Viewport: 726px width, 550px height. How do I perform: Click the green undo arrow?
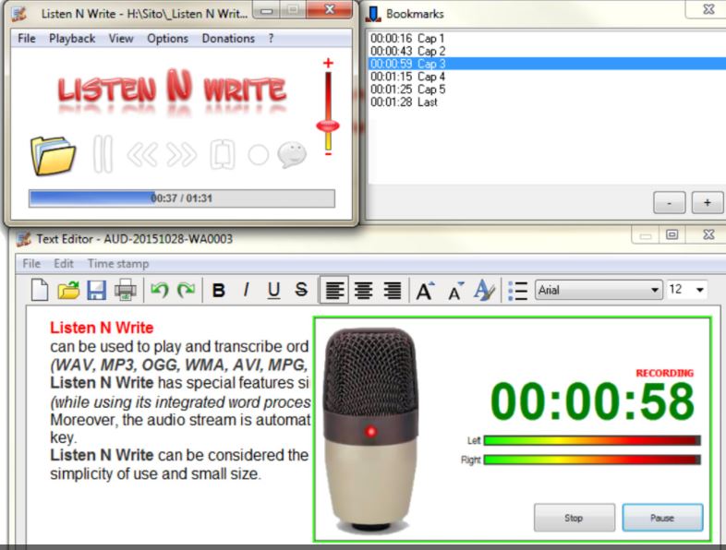(159, 290)
